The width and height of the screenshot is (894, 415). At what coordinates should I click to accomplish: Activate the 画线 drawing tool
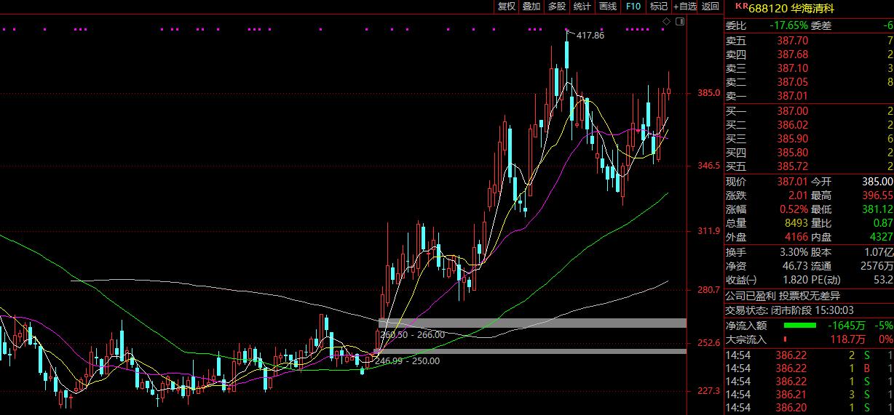click(608, 7)
